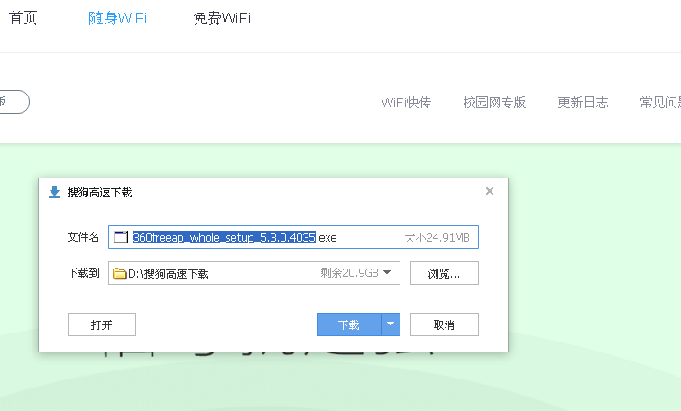Switch to the 随身WiFi tab
This screenshot has height=411, width=681.
click(117, 18)
